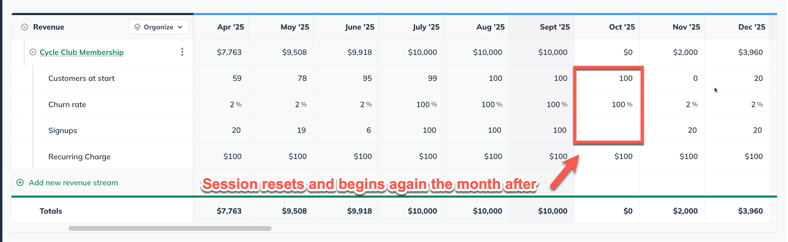
Task: Click Add new revenue stream
Action: click(73, 183)
